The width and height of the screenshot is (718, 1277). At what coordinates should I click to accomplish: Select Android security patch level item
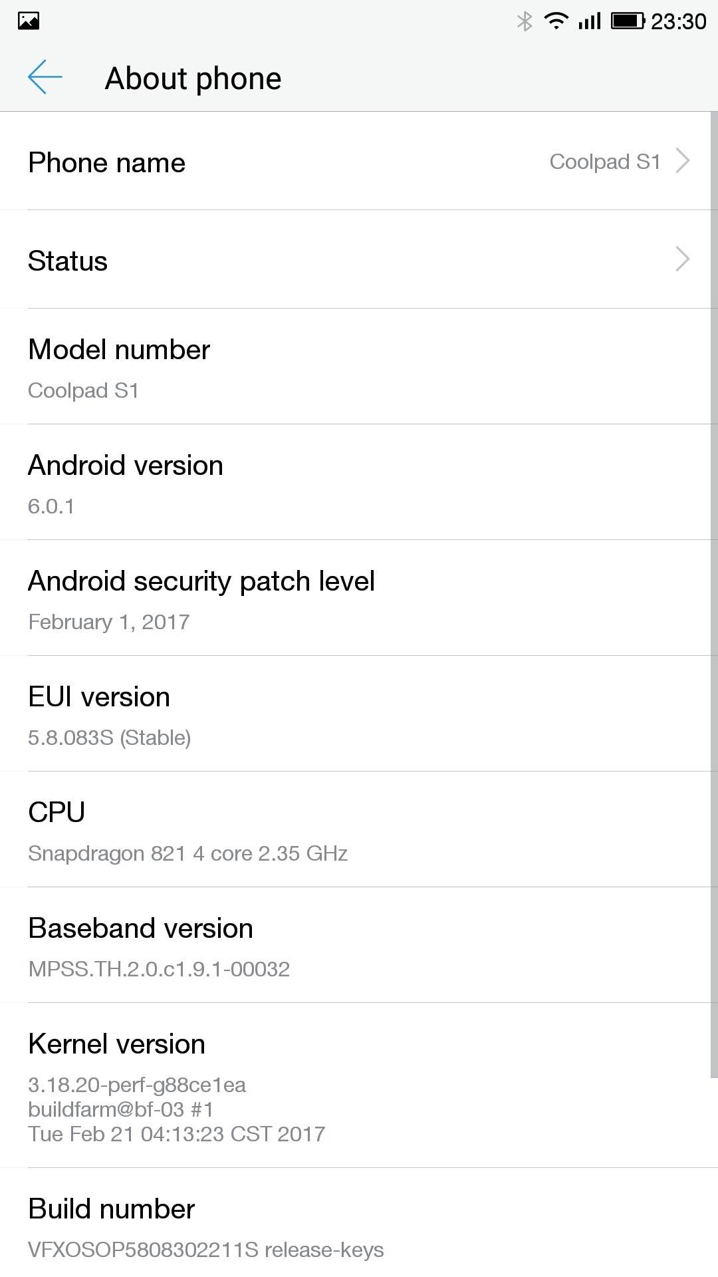[x=359, y=599]
